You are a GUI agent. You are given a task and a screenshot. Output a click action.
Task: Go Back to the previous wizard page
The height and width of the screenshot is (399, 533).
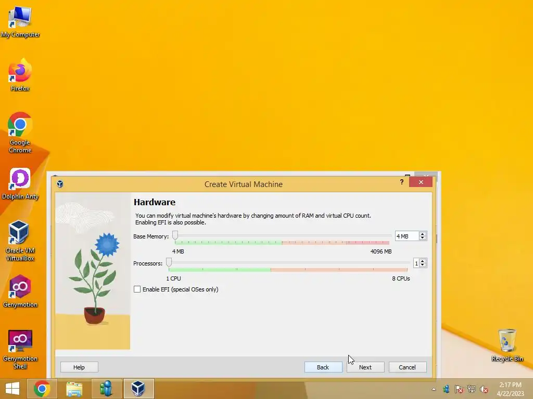tap(323, 367)
